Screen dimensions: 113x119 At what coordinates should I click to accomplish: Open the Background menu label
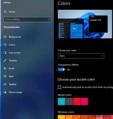(x=15, y=37)
